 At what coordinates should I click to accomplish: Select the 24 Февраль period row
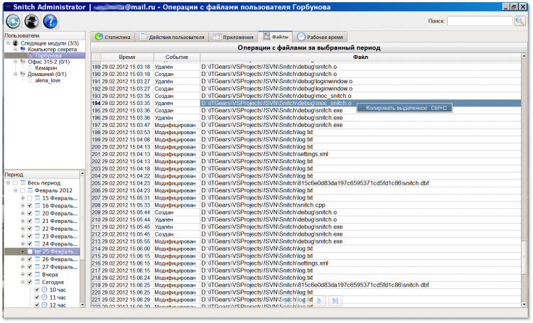tap(60, 244)
